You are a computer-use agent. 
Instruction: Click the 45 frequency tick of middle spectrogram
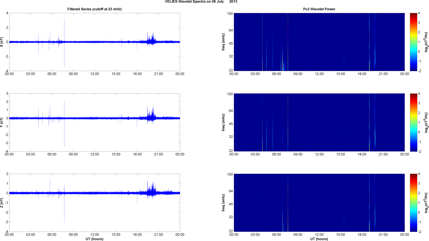click(x=230, y=124)
